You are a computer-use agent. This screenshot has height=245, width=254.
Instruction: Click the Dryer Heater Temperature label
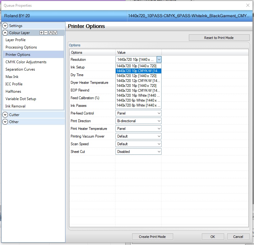[89, 83]
